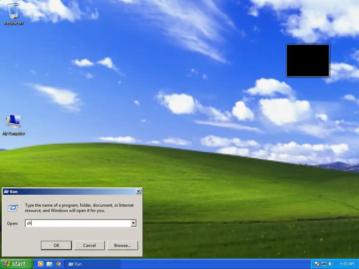This screenshot has width=359, height=269.
Task: Select the Run taskbar button
Action: point(92,264)
